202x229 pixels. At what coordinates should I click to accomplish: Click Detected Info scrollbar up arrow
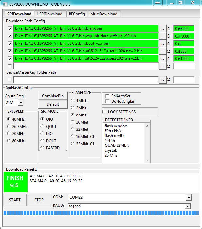click(x=147, y=126)
